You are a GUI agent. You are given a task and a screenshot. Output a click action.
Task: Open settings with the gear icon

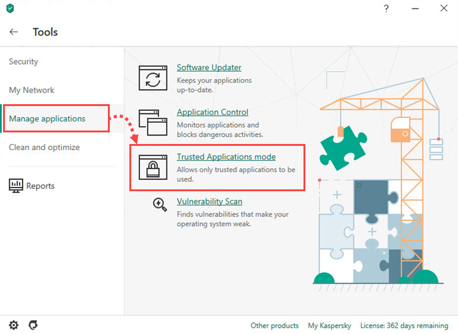(13, 325)
